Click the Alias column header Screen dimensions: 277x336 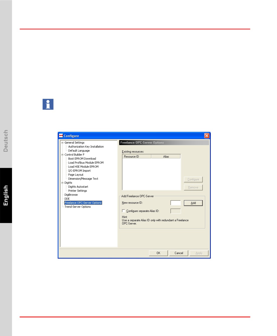[x=166, y=156]
